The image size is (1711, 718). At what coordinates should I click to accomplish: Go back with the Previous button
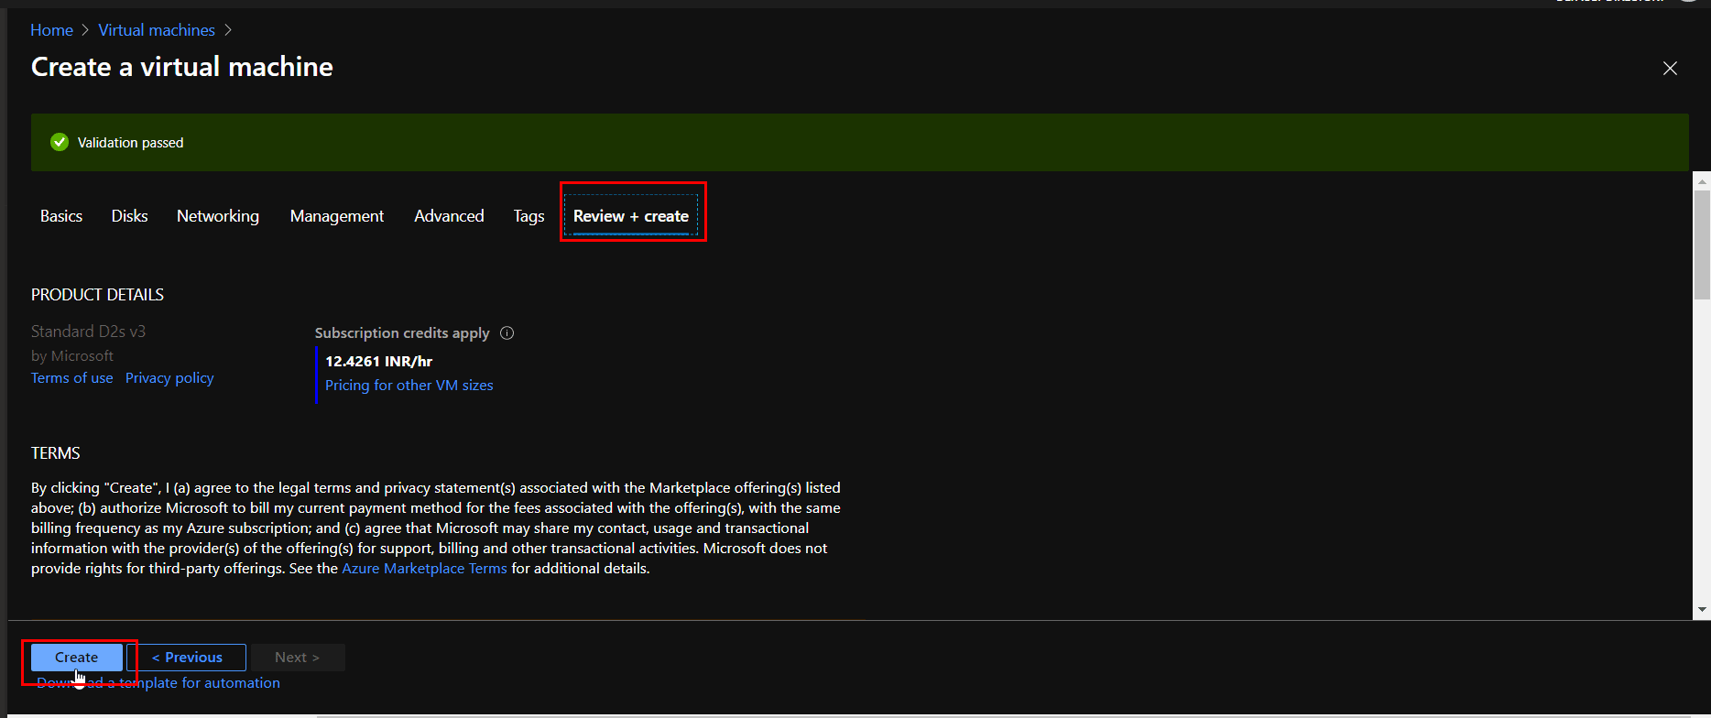point(187,658)
